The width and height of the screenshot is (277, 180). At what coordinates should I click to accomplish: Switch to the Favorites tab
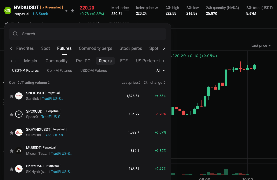25,48
